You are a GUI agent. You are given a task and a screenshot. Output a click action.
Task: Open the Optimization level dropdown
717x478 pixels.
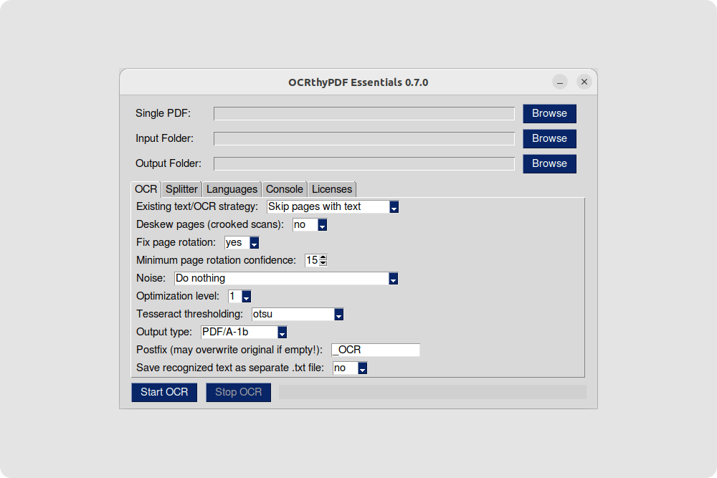click(247, 296)
